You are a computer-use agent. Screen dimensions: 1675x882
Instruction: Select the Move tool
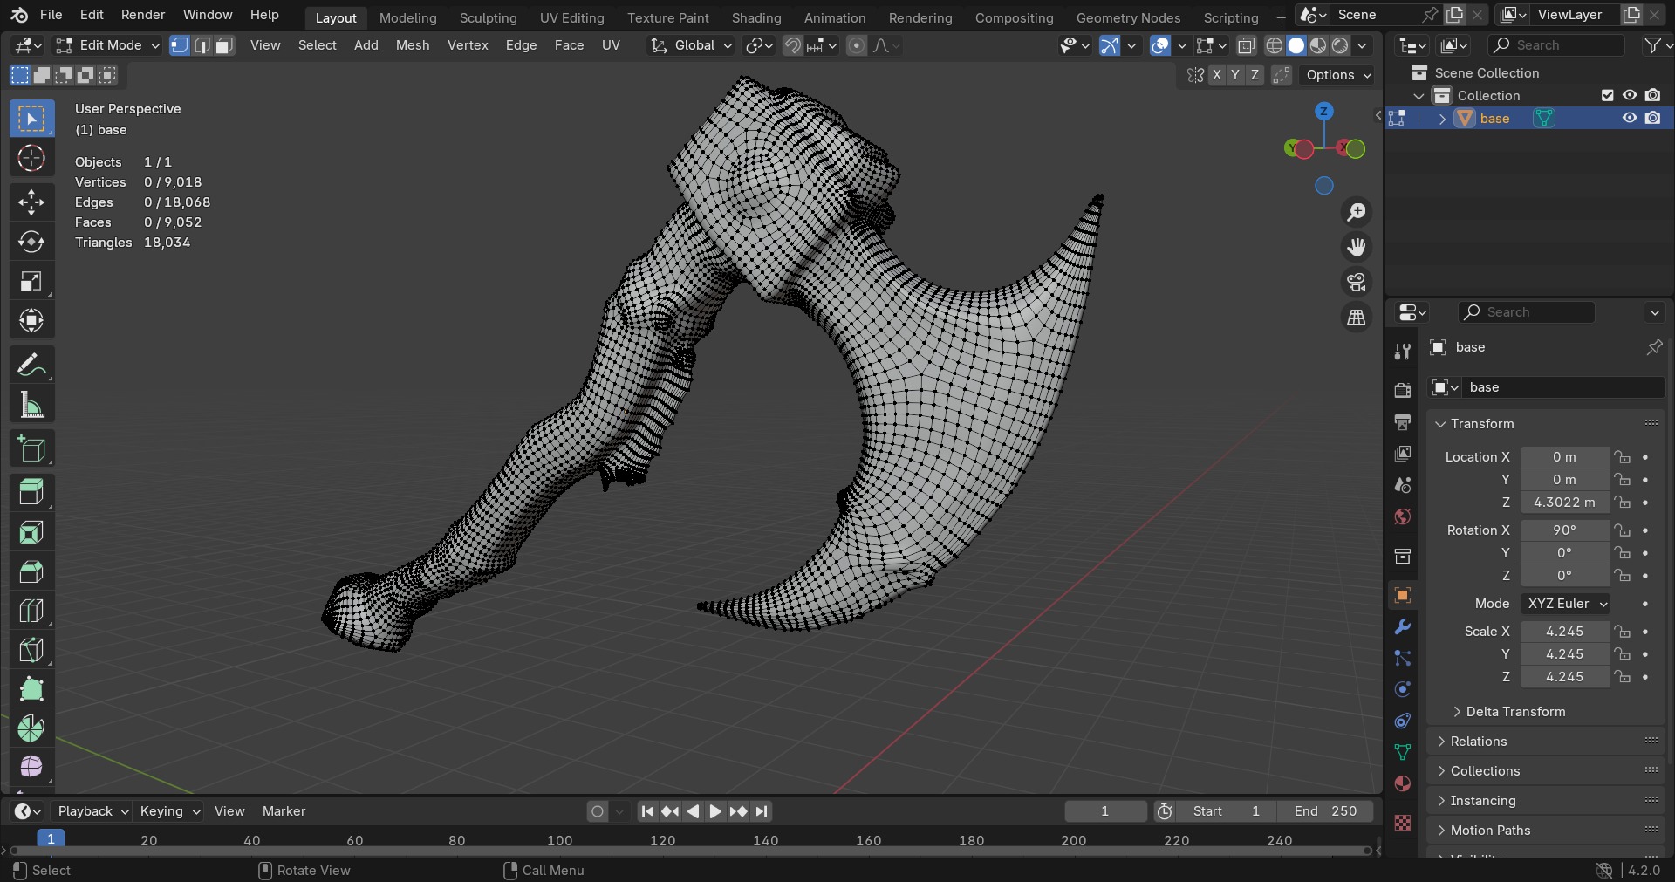click(x=31, y=202)
